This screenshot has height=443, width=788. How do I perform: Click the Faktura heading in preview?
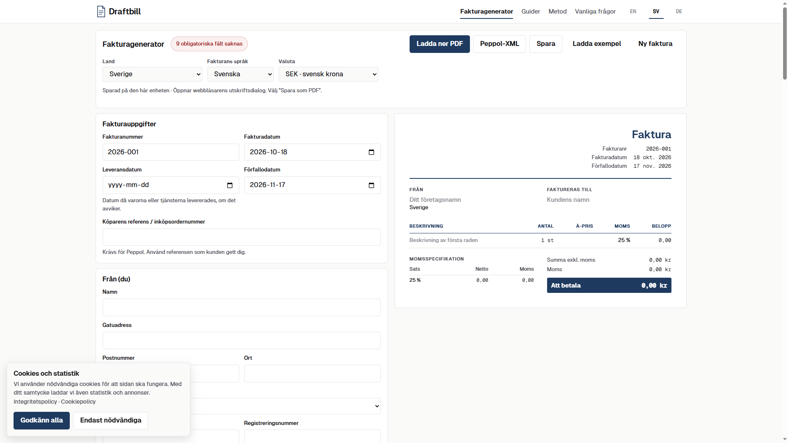click(x=651, y=135)
